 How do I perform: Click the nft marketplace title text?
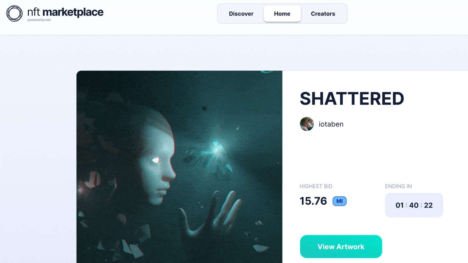[65, 12]
